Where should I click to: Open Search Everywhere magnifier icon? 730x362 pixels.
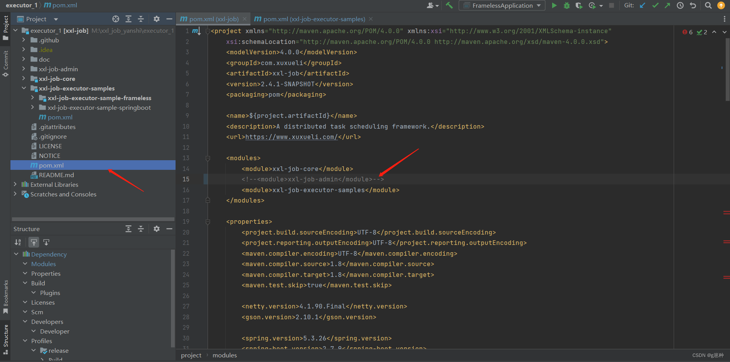[708, 5]
